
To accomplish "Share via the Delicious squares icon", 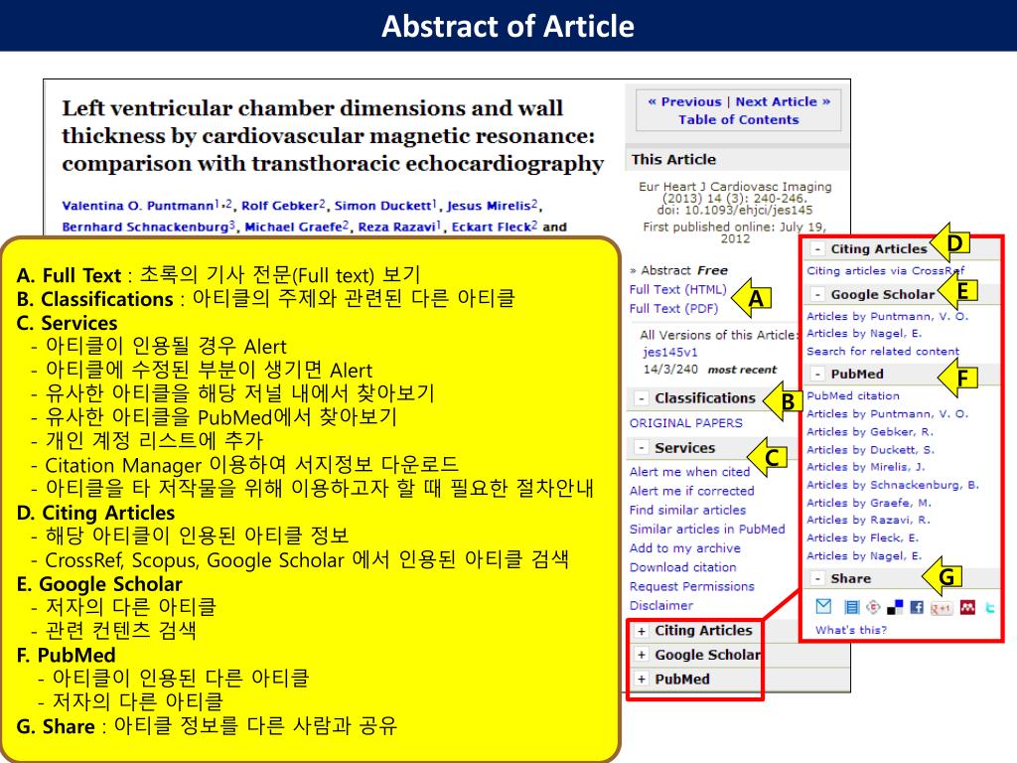I will [895, 607].
